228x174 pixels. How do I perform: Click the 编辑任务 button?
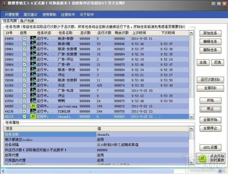[x=210, y=42]
